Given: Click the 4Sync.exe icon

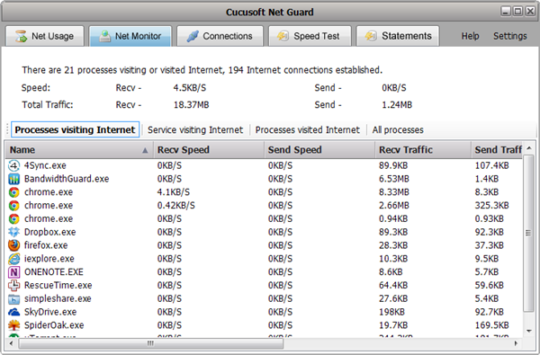Looking at the screenshot, I should click(x=13, y=165).
